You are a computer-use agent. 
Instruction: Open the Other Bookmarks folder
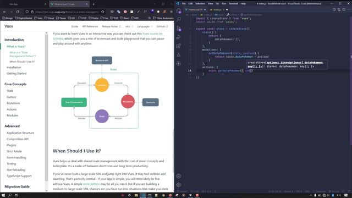(163, 18)
